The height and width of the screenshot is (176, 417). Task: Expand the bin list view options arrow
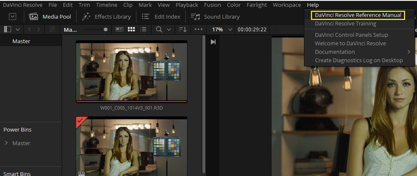point(18,29)
